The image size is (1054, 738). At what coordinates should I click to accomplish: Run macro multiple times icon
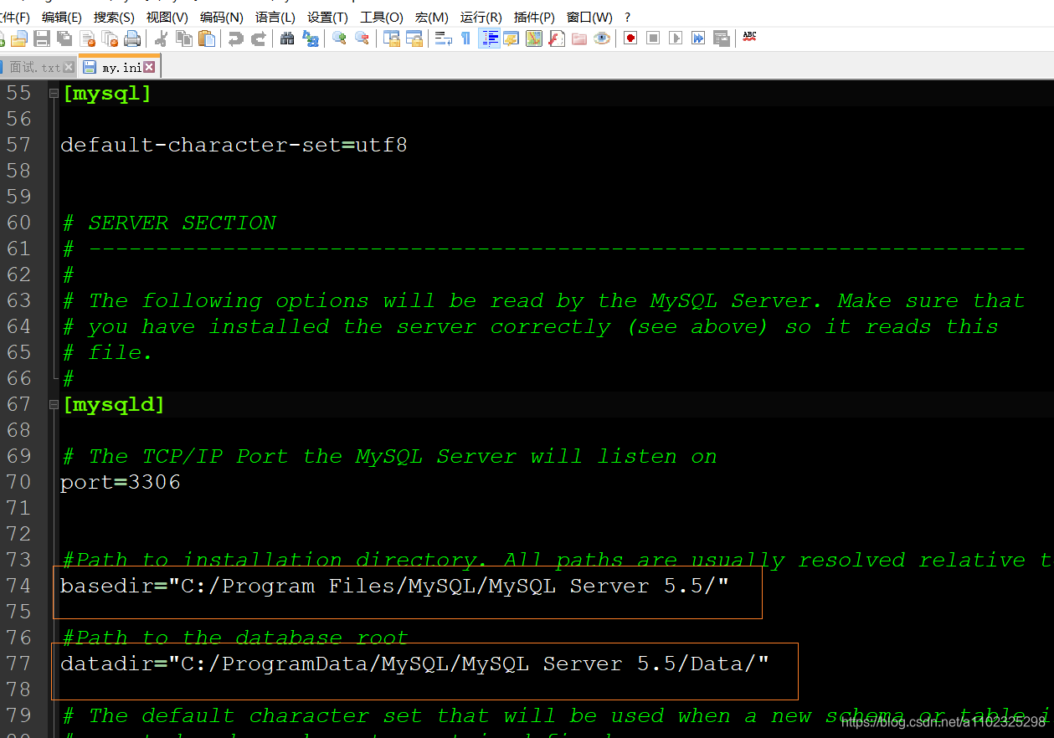tap(698, 38)
